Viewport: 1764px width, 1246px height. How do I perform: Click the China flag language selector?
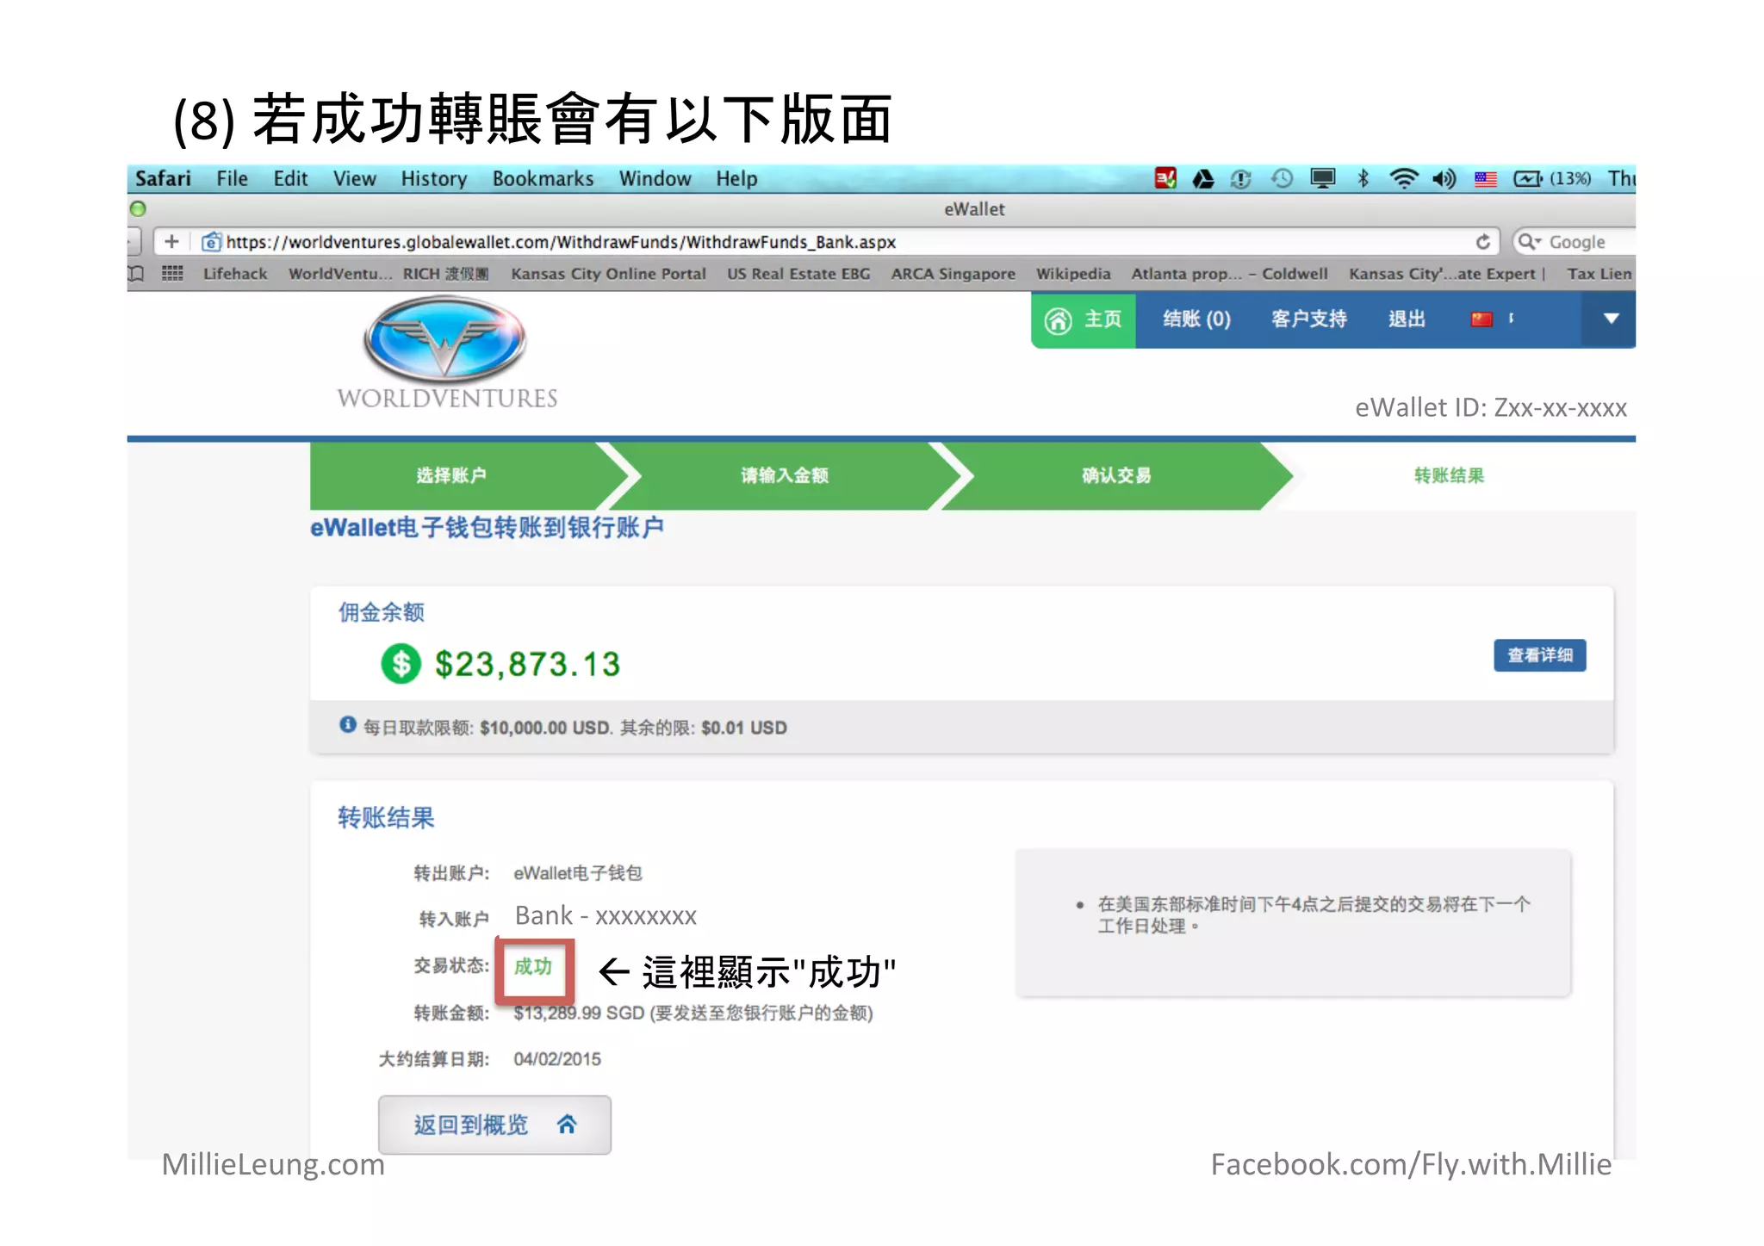[x=1481, y=319]
